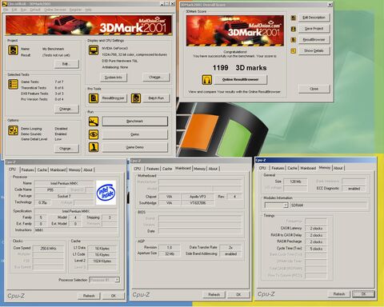Viewport: 384px width, 307px height.
Task: Open About tab in left CPU-Z window
Action: coord(88,169)
